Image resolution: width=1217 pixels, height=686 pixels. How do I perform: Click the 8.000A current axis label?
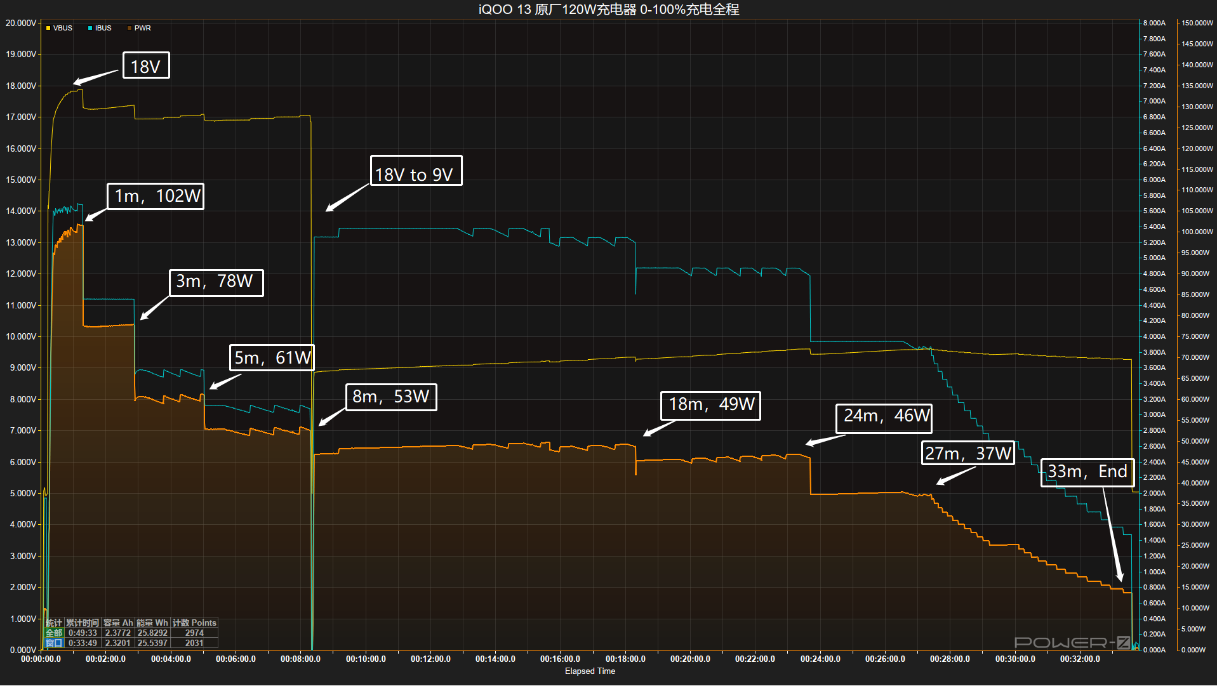click(1154, 23)
